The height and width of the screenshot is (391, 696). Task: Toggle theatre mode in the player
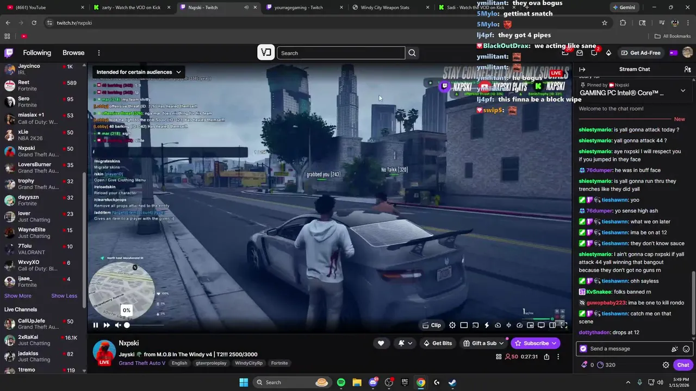tap(552, 325)
